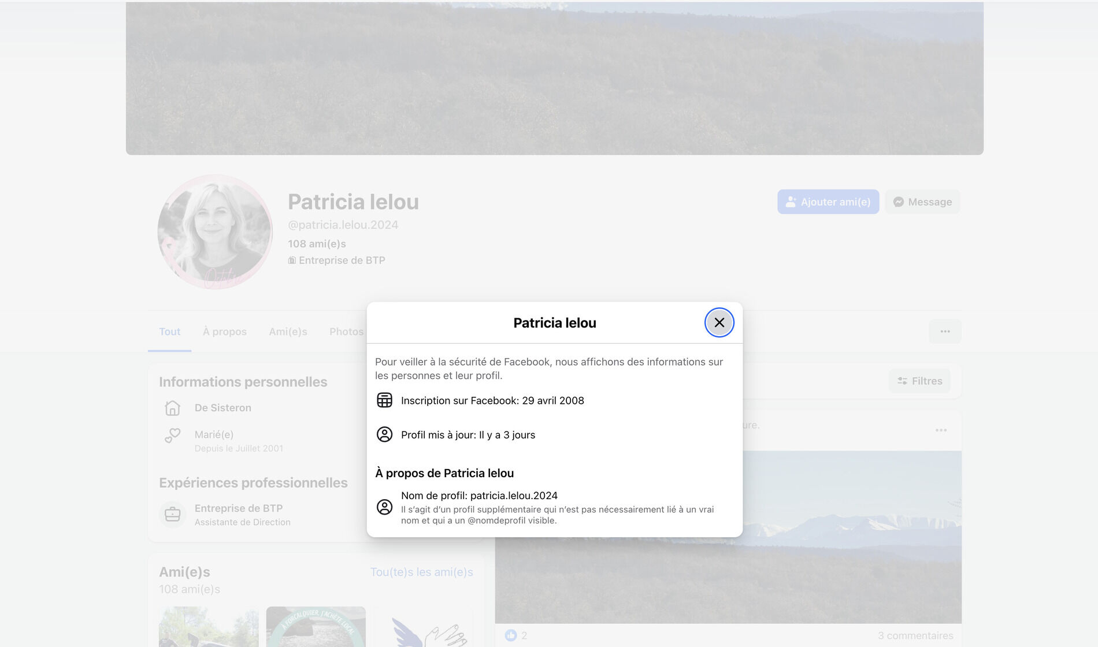
Task: Open Tou(te)s les ami(e)s link
Action: [421, 572]
